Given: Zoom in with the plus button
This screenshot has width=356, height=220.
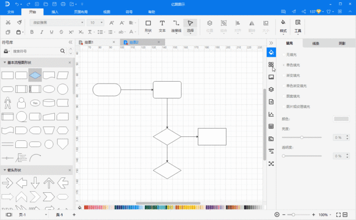Looking at the screenshot, I should click(x=313, y=215).
